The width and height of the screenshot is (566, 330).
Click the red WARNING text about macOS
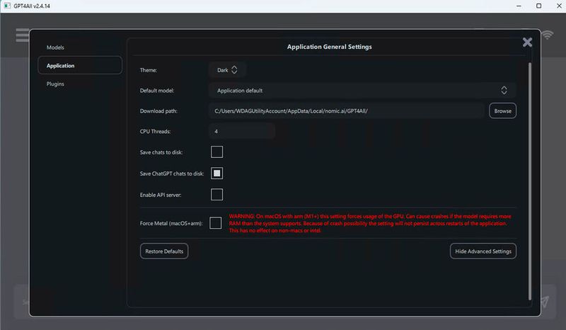tap(370, 223)
